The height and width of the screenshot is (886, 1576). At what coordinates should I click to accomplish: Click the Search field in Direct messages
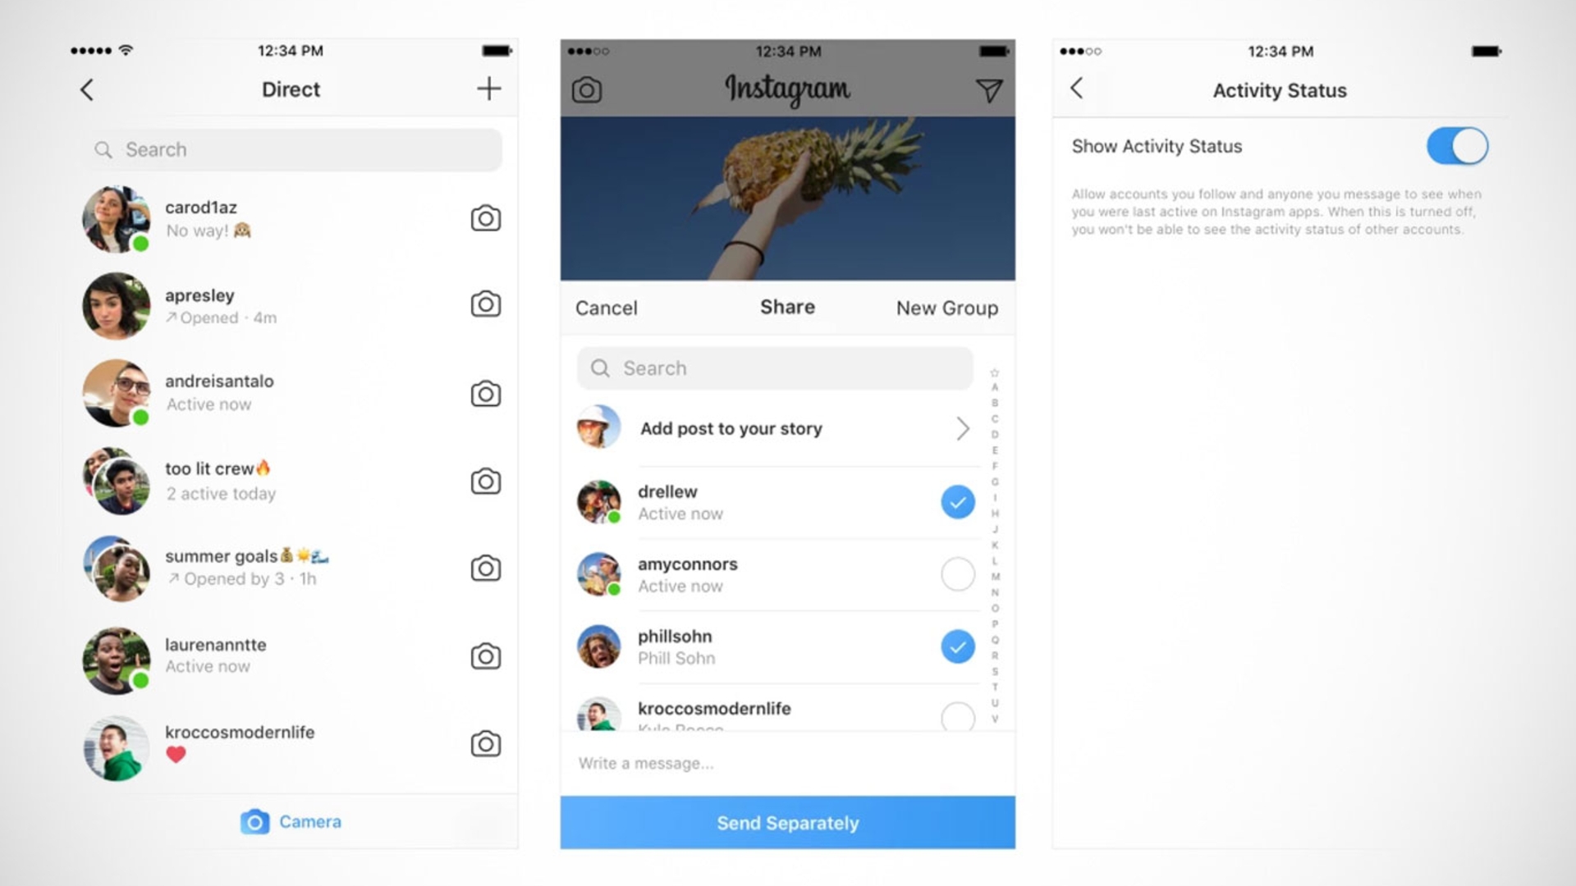[293, 149]
